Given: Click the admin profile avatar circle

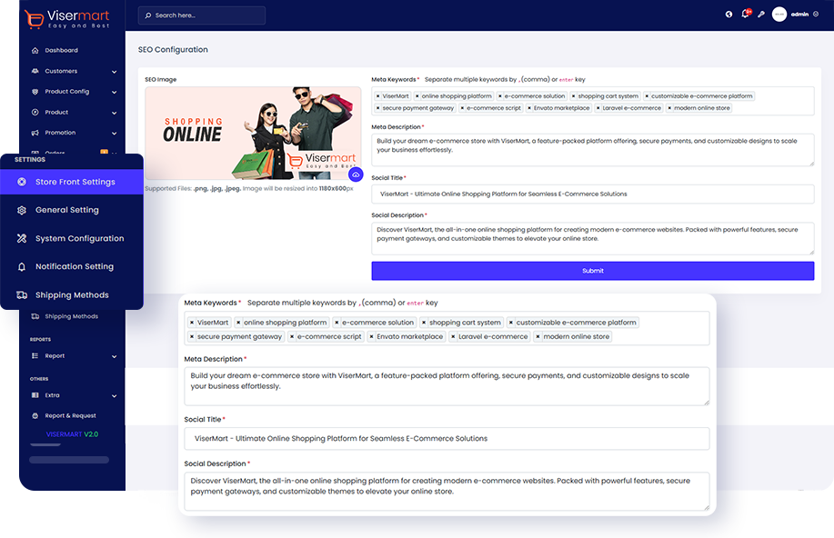Looking at the screenshot, I should point(779,15).
